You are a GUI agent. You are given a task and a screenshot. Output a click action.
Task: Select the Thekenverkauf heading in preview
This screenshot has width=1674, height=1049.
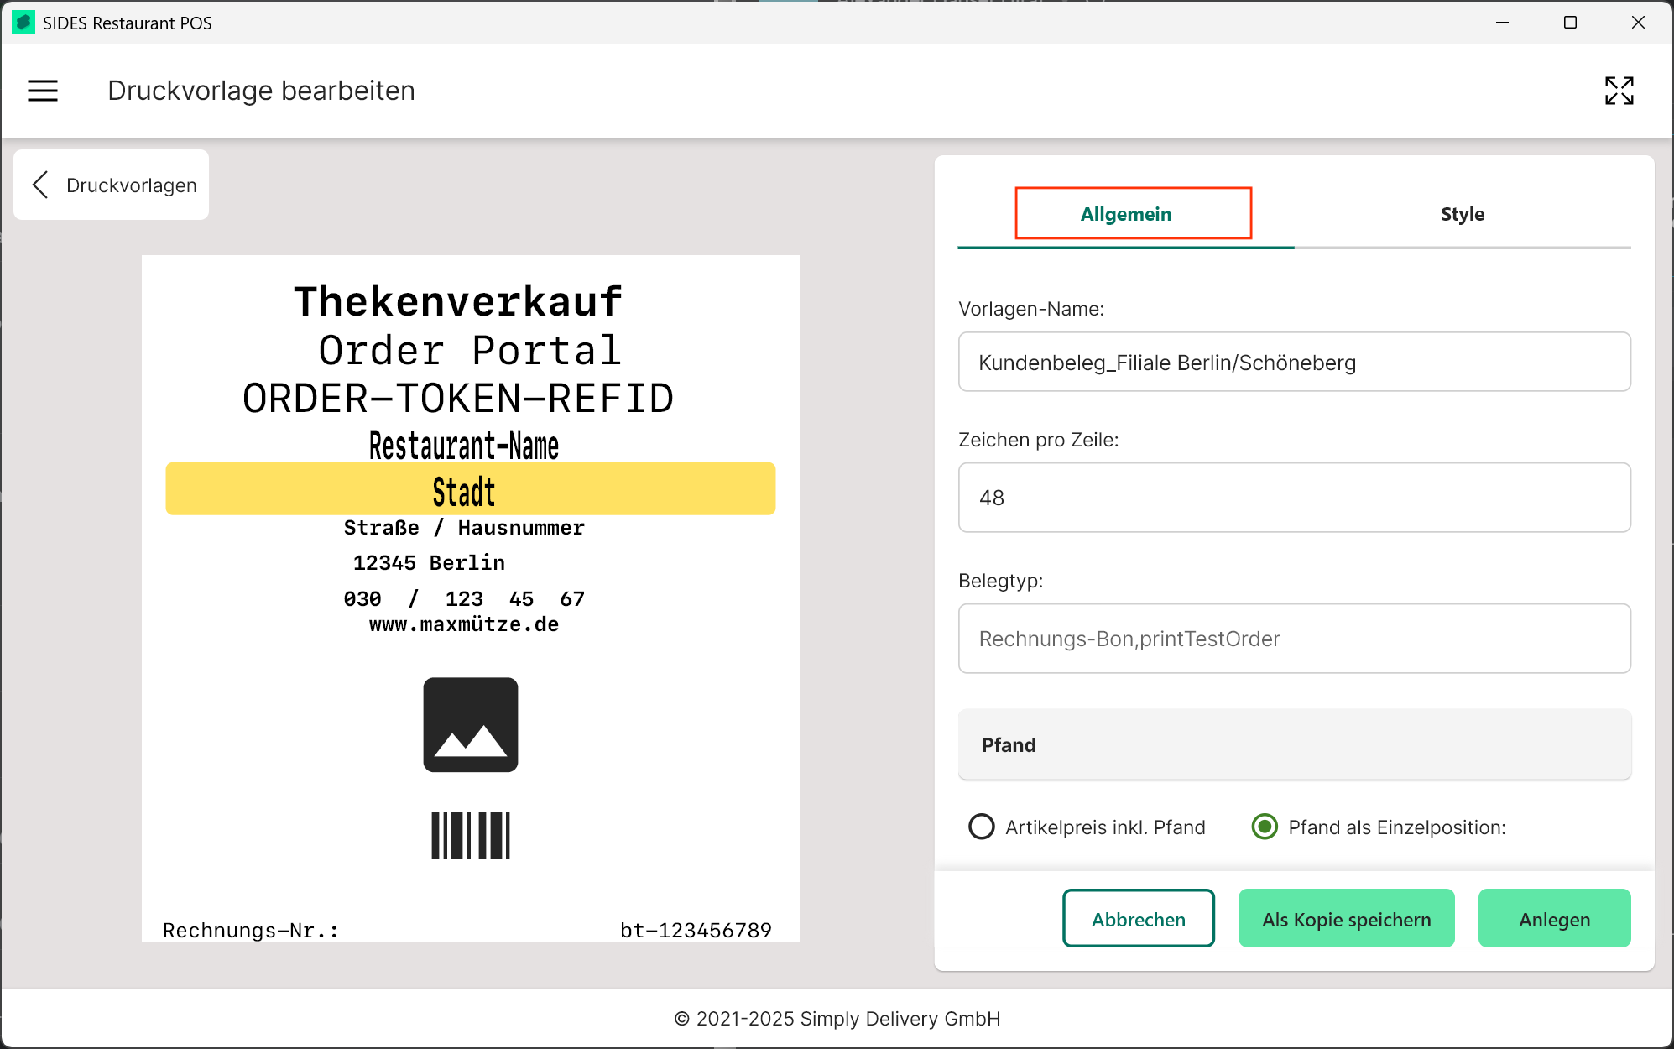point(458,301)
